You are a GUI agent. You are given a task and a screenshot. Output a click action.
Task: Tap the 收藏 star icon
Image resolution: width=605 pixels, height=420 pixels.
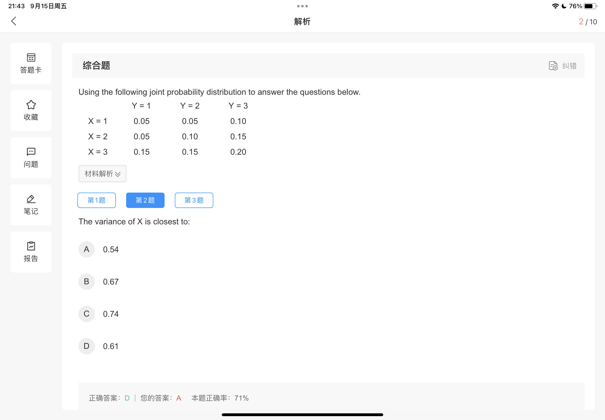tap(31, 105)
